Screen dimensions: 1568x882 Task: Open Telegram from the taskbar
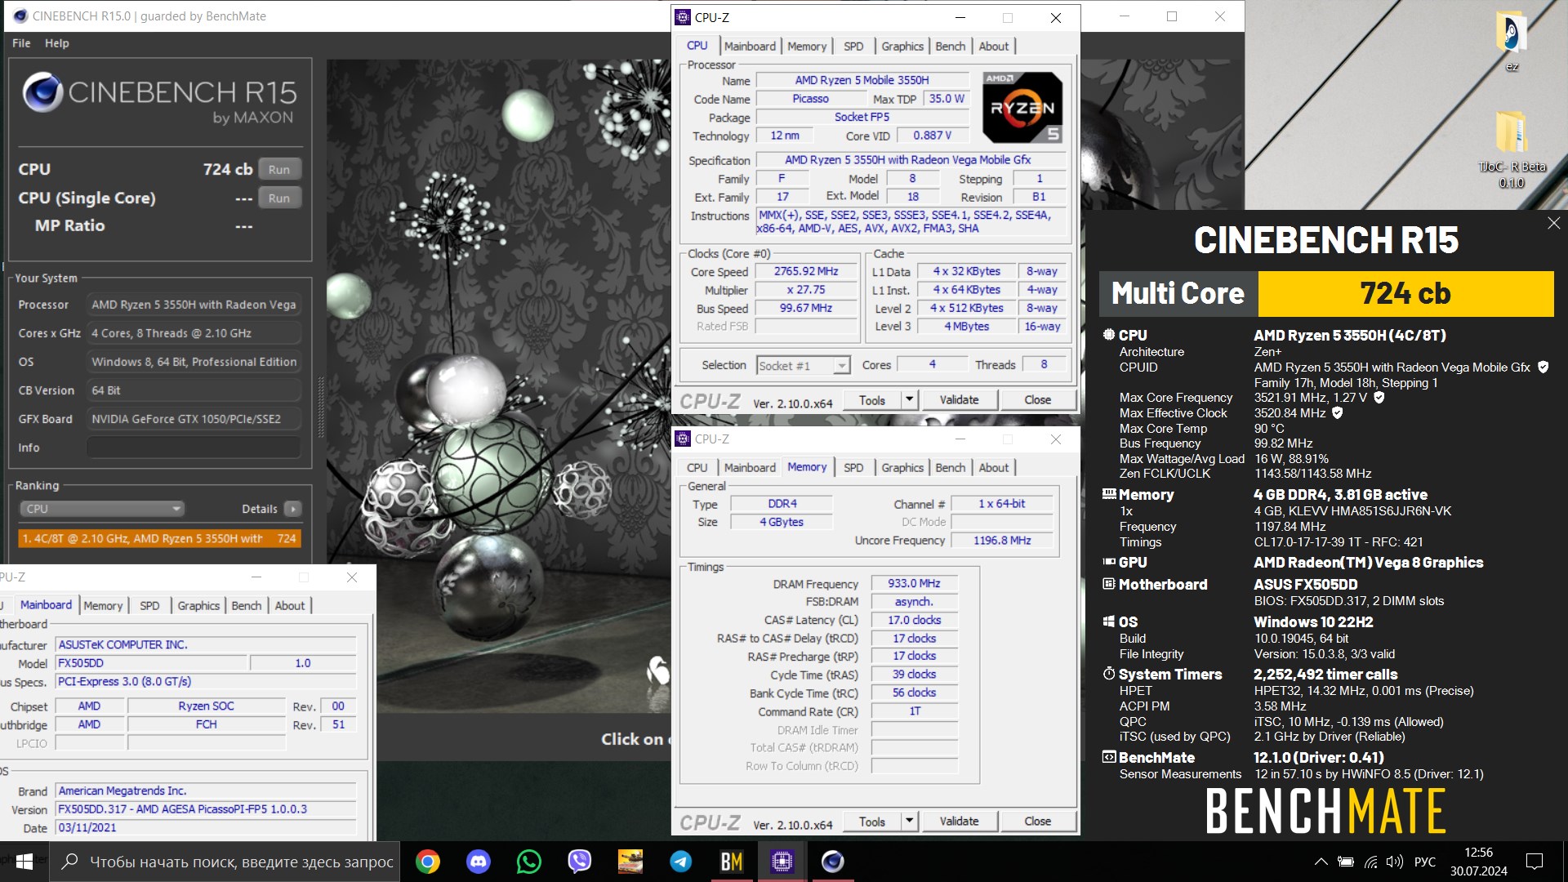tap(680, 862)
